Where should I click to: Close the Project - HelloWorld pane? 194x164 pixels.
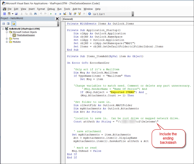click(57, 19)
